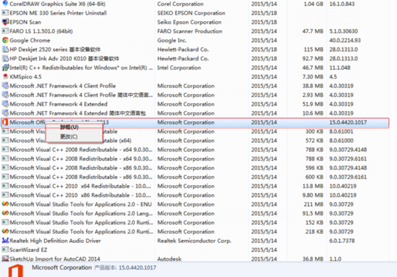The width and height of the screenshot is (397, 277).
Task: Click the icon of the 152 KB Visual Studio Tools row
Action: (5, 222)
